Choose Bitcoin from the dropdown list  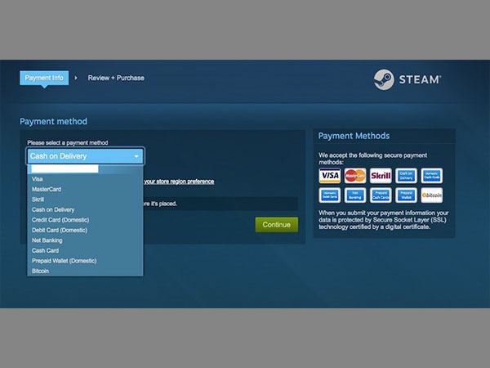pyautogui.click(x=85, y=271)
